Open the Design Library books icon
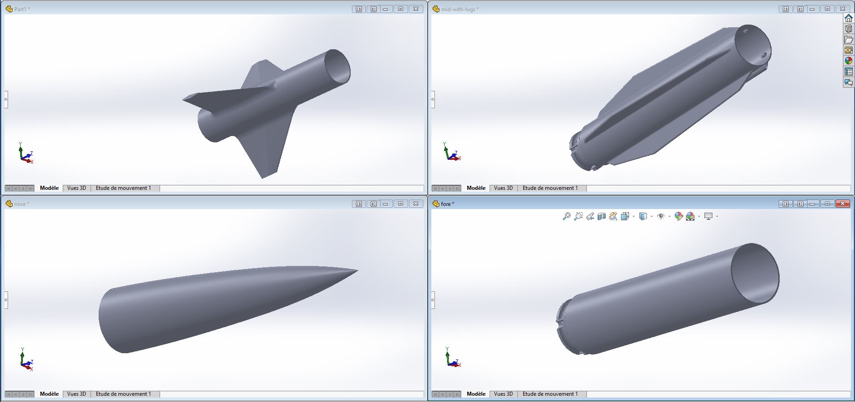This screenshot has width=855, height=402. 848,29
